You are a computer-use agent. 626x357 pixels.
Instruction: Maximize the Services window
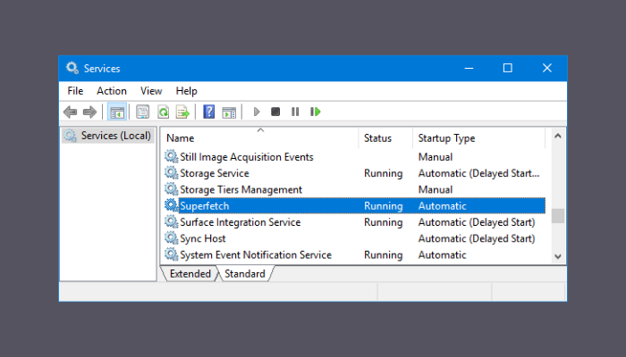[507, 68]
